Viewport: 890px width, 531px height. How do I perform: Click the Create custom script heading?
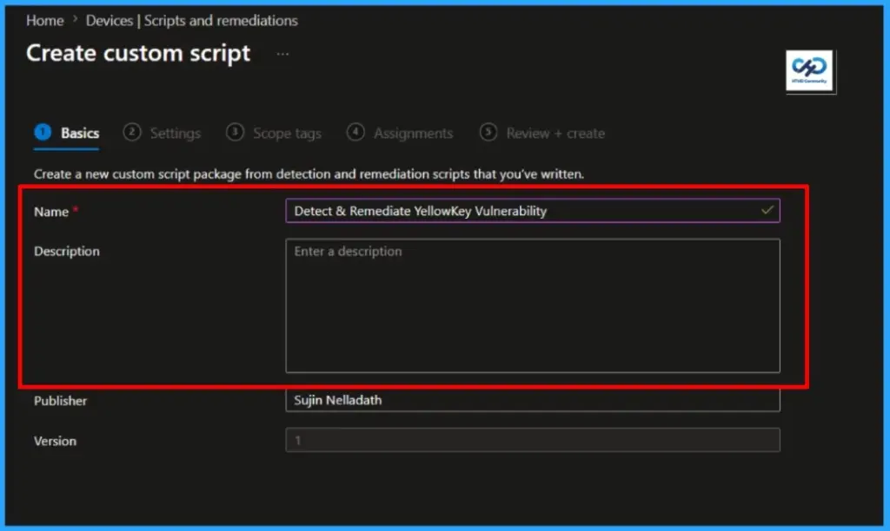click(x=138, y=53)
